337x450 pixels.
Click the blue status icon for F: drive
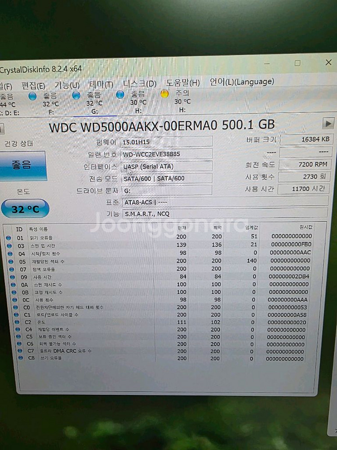click(x=33, y=96)
